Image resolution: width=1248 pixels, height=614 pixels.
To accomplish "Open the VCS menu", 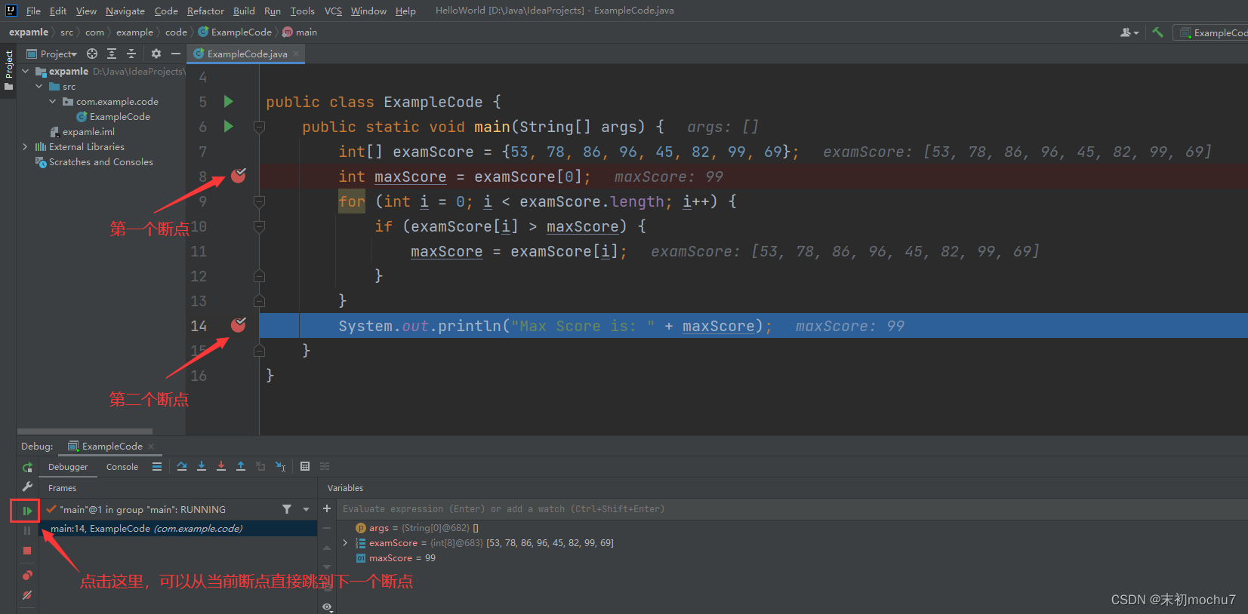I will click(x=333, y=11).
